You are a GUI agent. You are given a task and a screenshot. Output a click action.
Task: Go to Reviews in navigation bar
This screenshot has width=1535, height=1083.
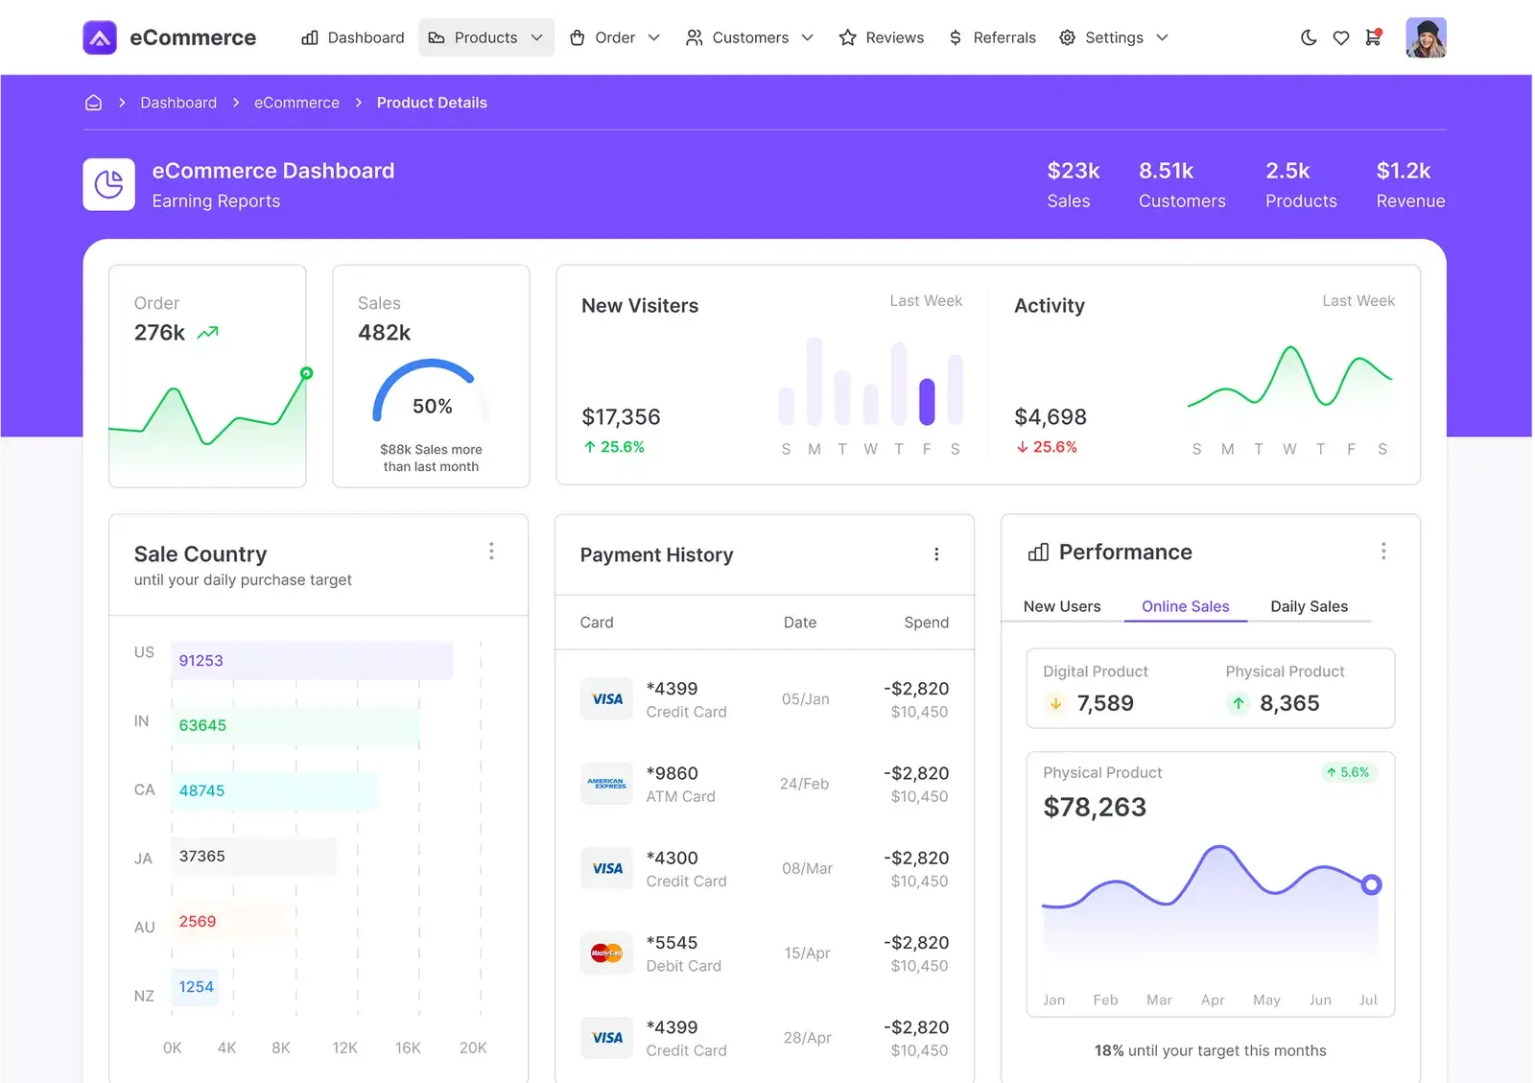tap(881, 37)
